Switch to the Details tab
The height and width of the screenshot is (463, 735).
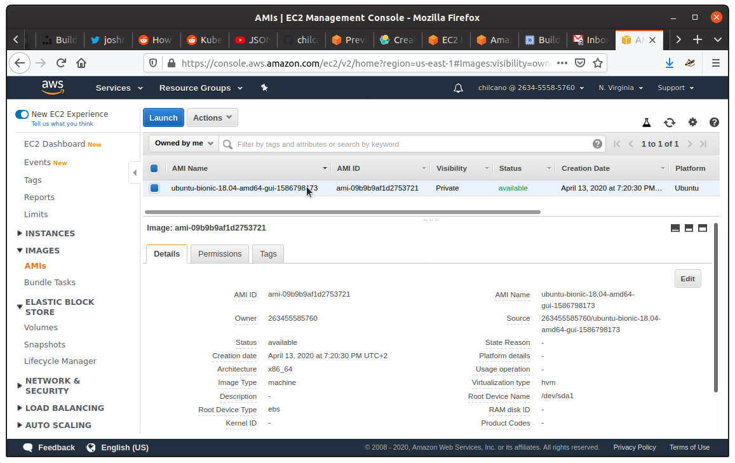click(167, 254)
